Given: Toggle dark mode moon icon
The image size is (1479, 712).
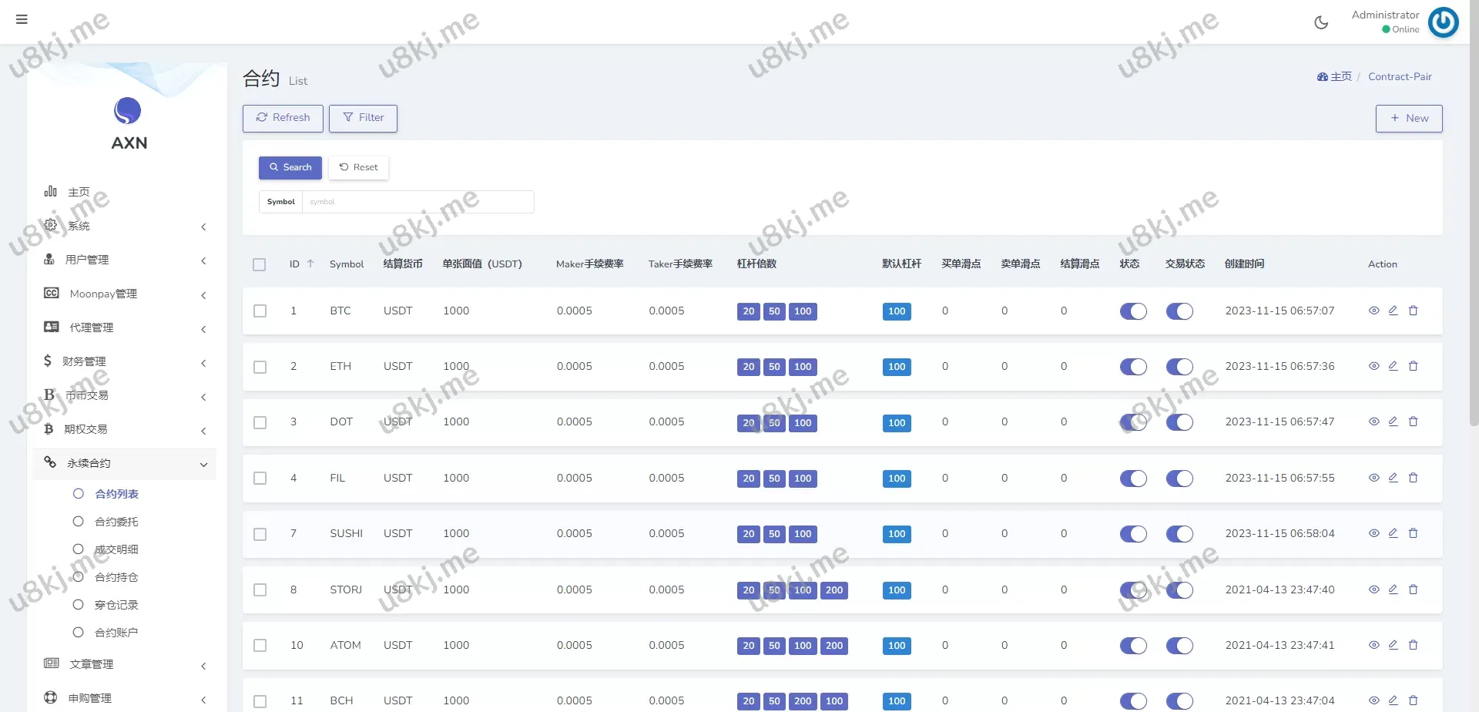Looking at the screenshot, I should coord(1321,22).
